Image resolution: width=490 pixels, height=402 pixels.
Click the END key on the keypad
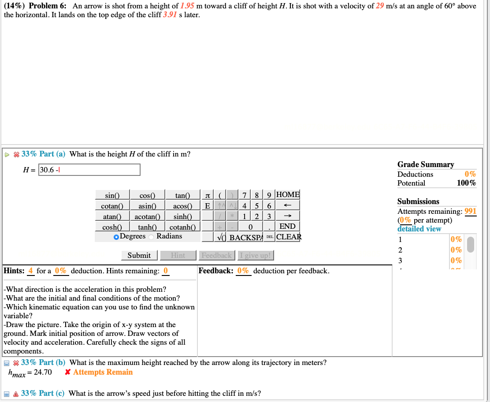(x=288, y=226)
